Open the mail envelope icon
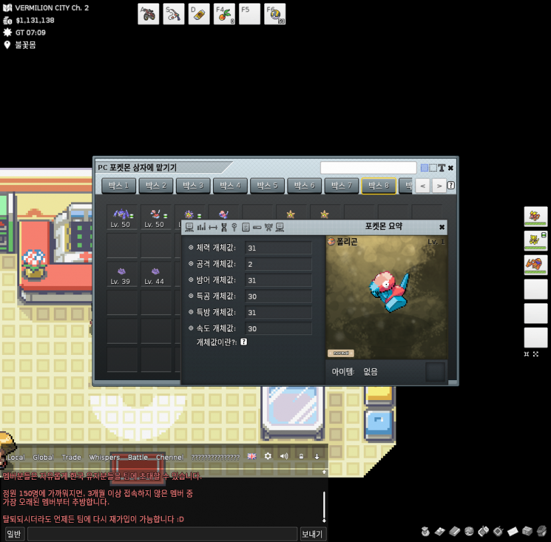Image resolution: width=551 pixels, height=542 pixels. (512, 531)
